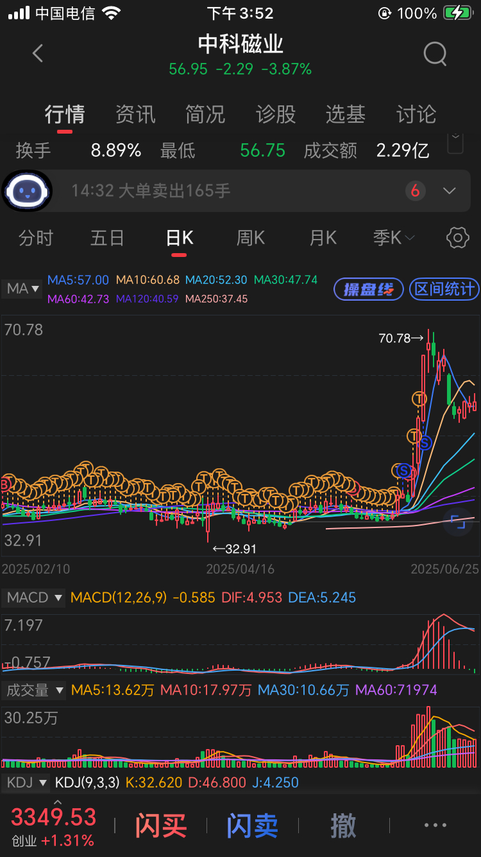The height and width of the screenshot is (857, 481).
Task: Switch to the 选基 tab
Action: pyautogui.click(x=346, y=115)
